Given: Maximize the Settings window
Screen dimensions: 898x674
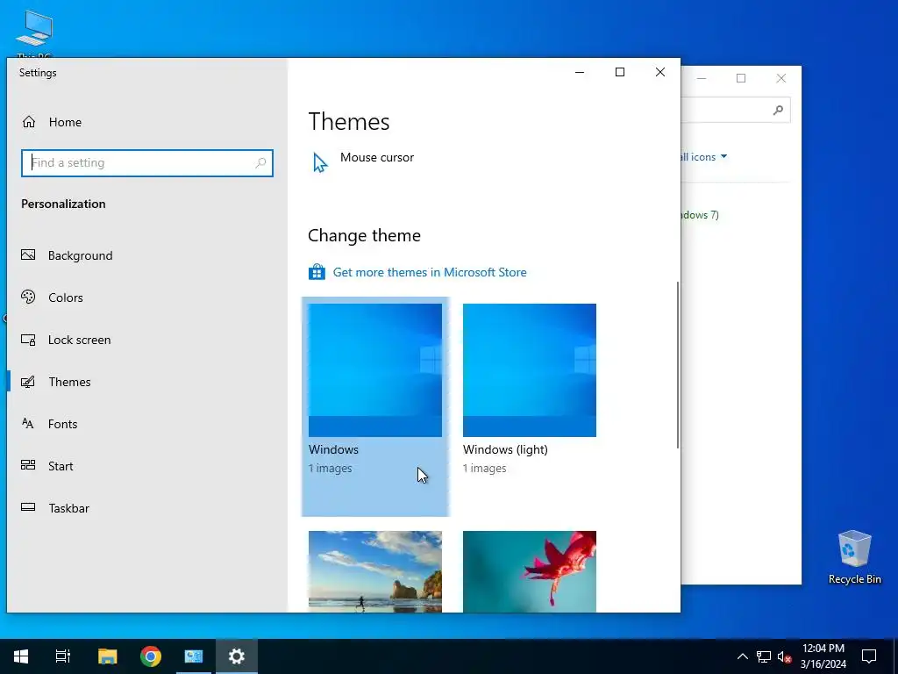Looking at the screenshot, I should point(620,72).
